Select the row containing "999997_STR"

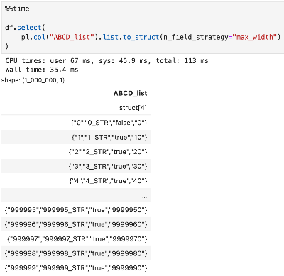click(76, 239)
